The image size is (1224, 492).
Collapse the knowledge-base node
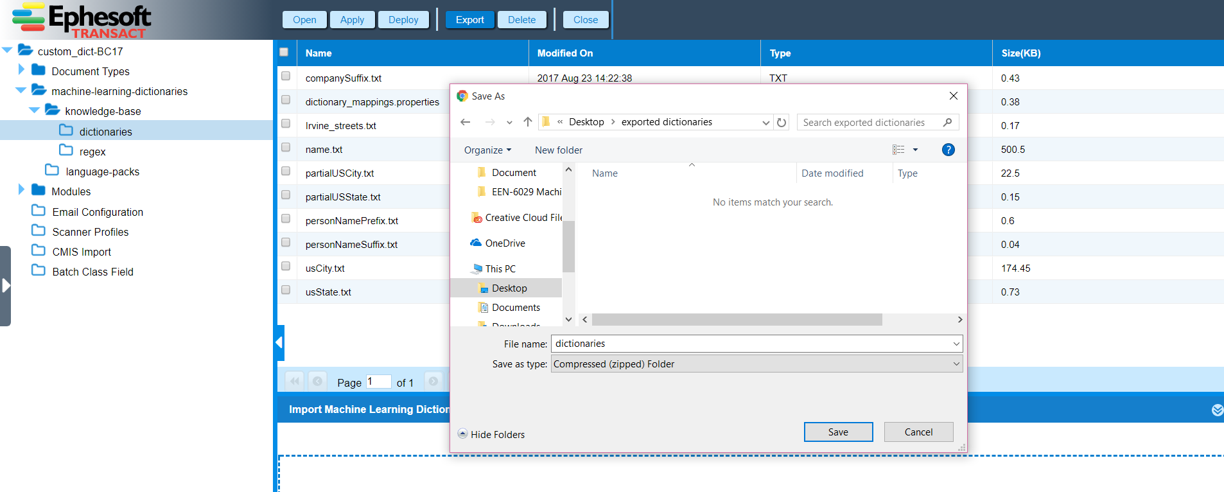pos(35,110)
